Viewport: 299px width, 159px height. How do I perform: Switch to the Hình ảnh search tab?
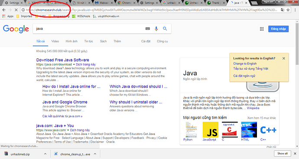pyautogui.click(x=71, y=41)
